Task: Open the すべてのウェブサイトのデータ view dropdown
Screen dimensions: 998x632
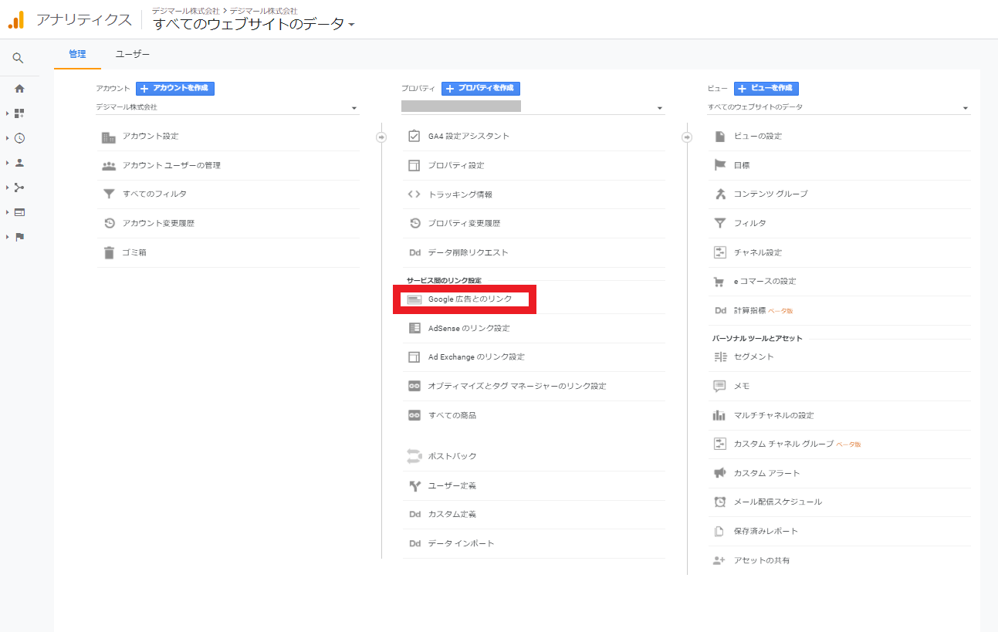Action: coord(839,107)
